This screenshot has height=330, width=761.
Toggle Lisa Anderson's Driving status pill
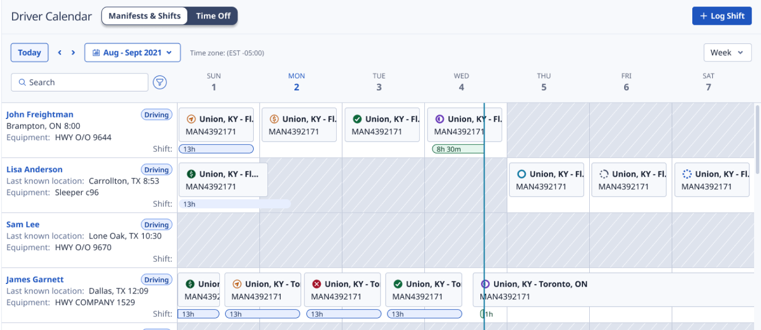[156, 169]
